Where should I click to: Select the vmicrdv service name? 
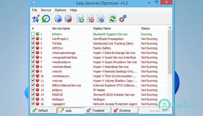(57, 71)
